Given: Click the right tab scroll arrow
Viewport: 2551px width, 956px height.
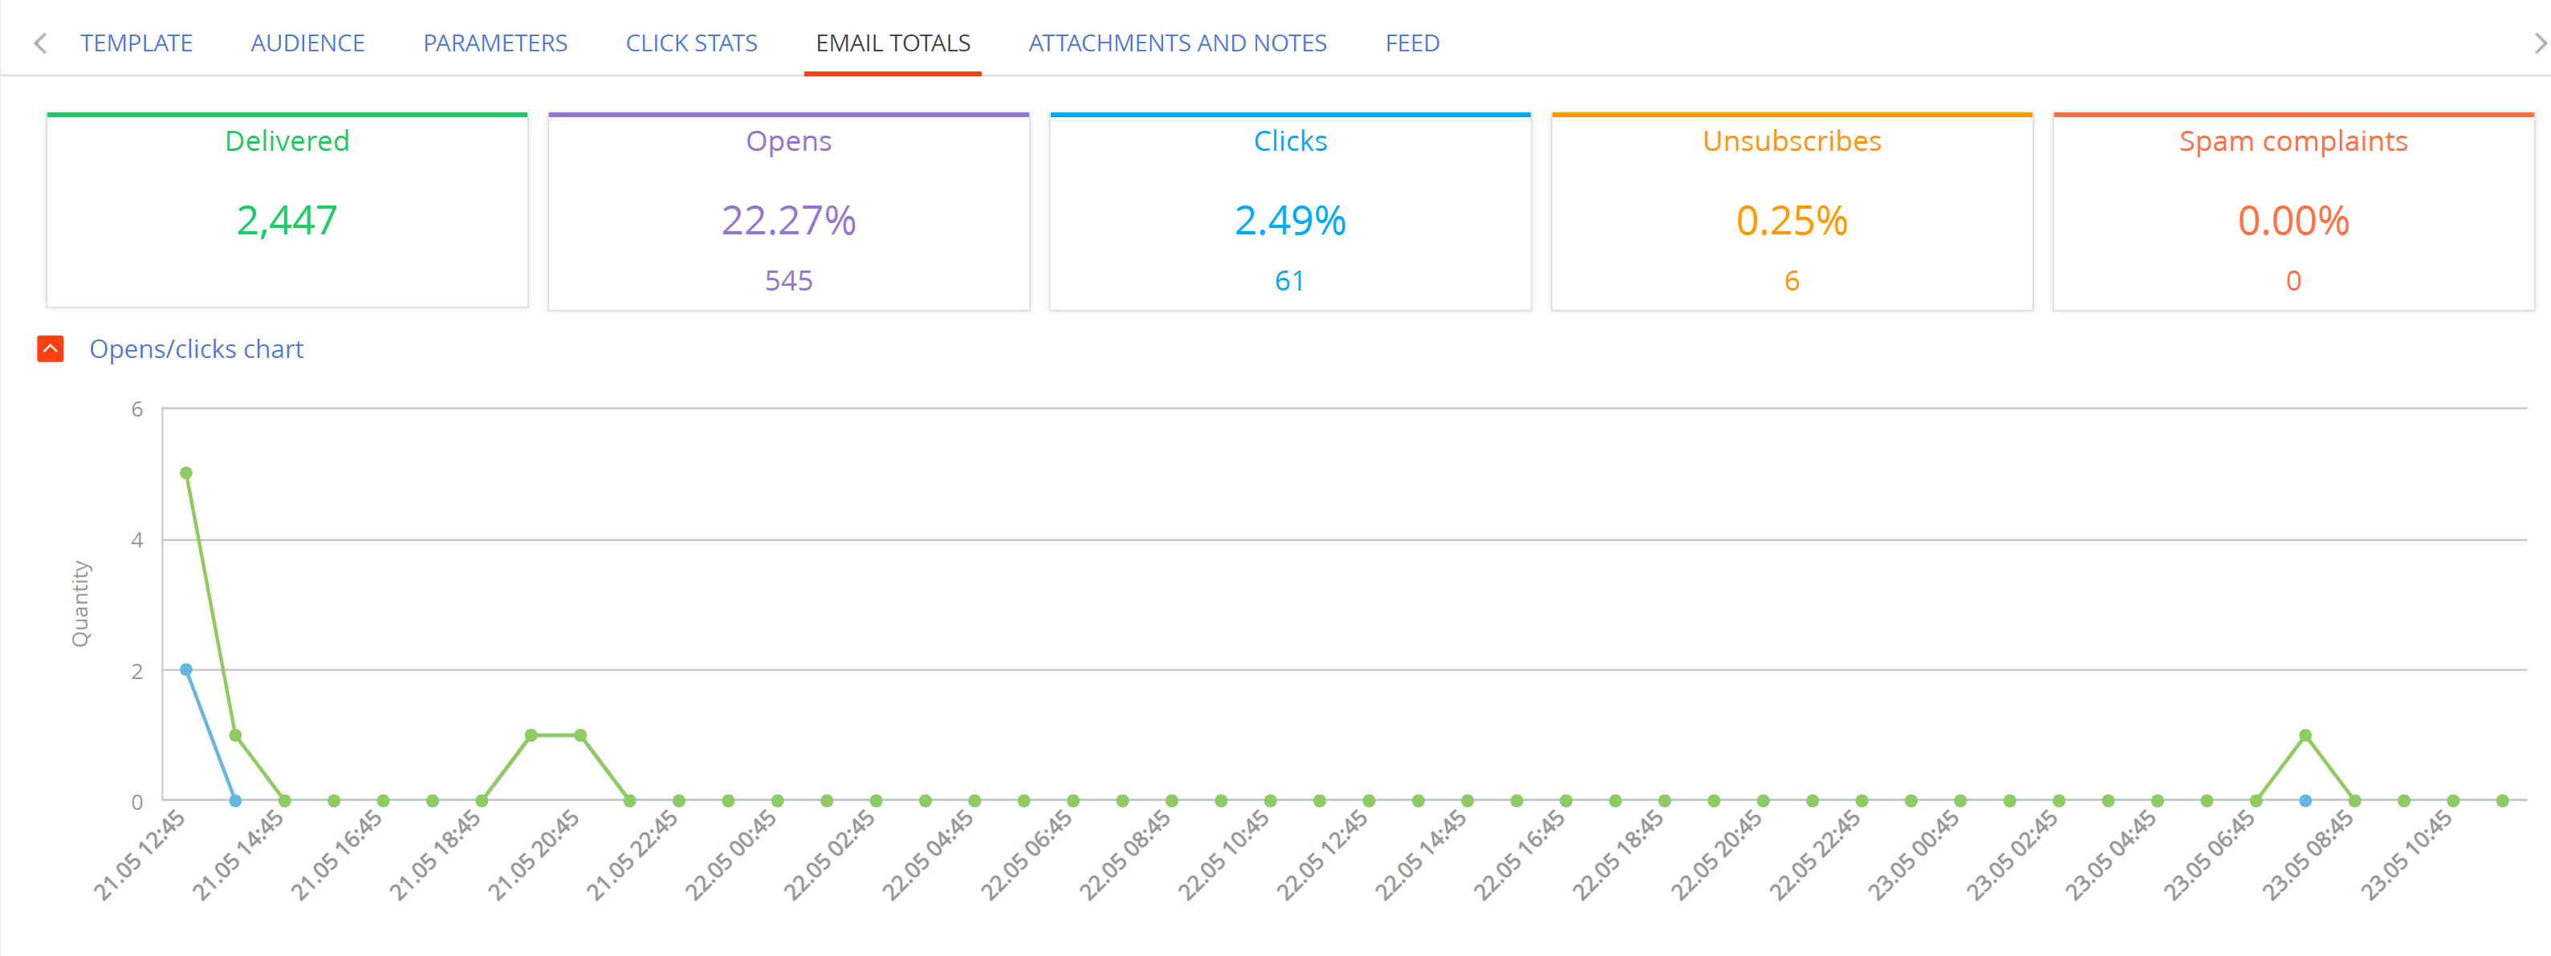Looking at the screenshot, I should point(2539,43).
